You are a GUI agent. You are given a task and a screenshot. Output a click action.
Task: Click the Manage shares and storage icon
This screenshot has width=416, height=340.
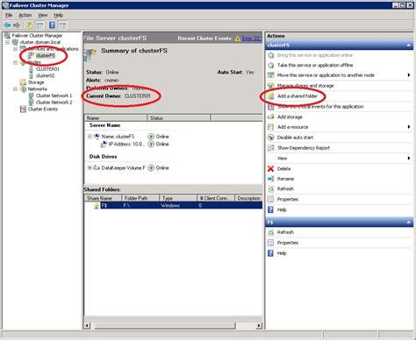tap(271, 86)
